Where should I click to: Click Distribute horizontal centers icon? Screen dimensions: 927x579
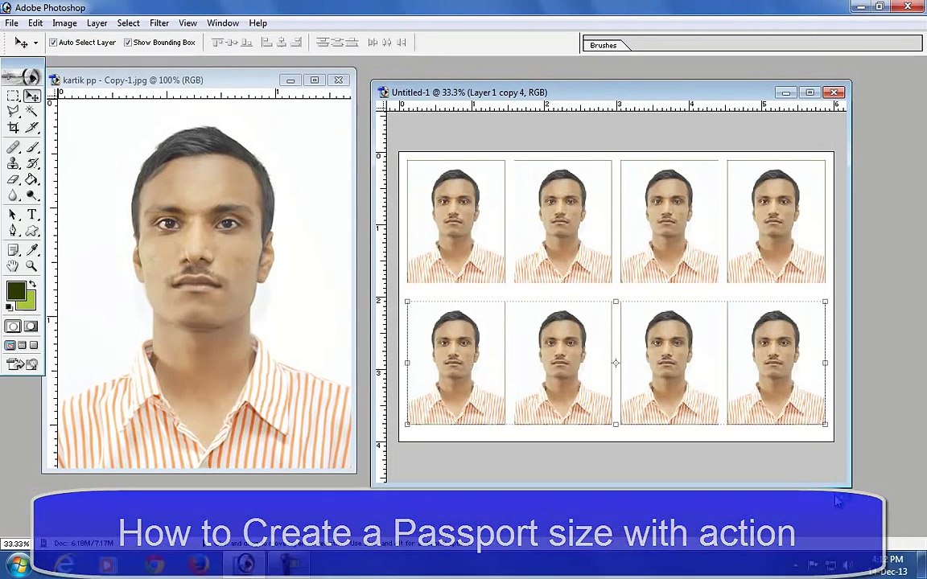tap(387, 43)
